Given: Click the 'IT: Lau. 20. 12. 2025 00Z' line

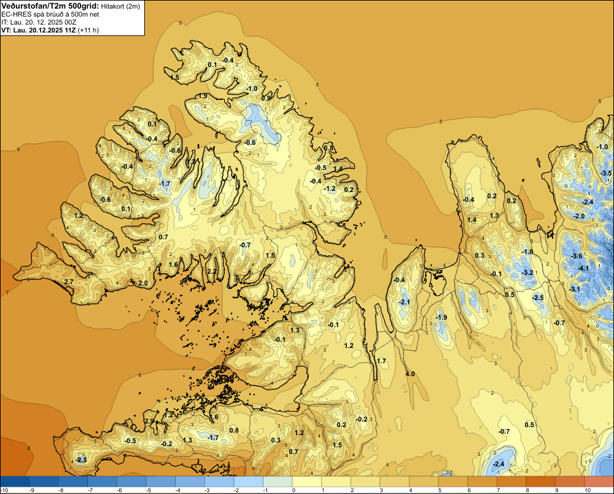Looking at the screenshot, I should click(x=39, y=22).
